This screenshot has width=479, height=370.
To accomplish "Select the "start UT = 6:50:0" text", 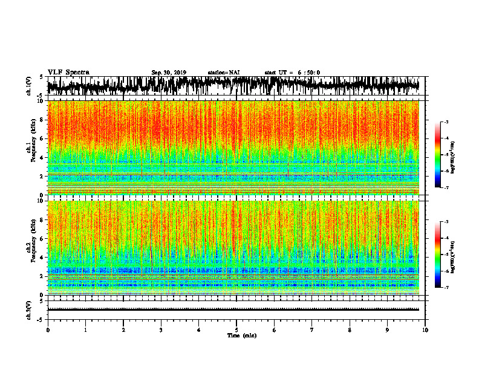I will tap(292, 73).
